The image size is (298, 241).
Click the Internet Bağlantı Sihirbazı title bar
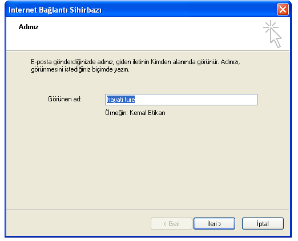tap(141, 10)
